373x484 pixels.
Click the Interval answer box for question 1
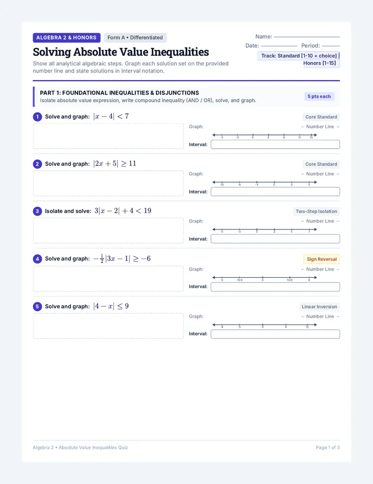point(276,144)
